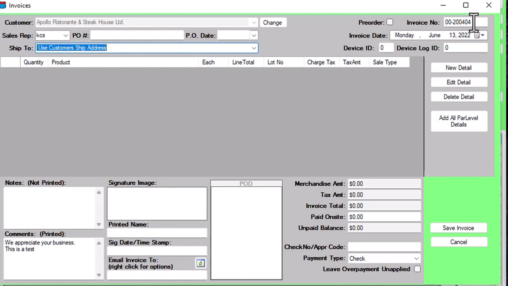Click the refresh icon beside Email Invoice To

point(201,263)
